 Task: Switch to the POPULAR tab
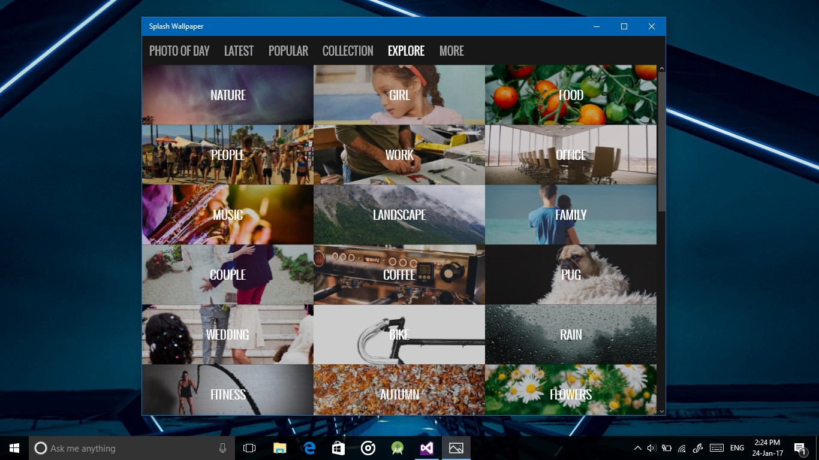pyautogui.click(x=288, y=51)
